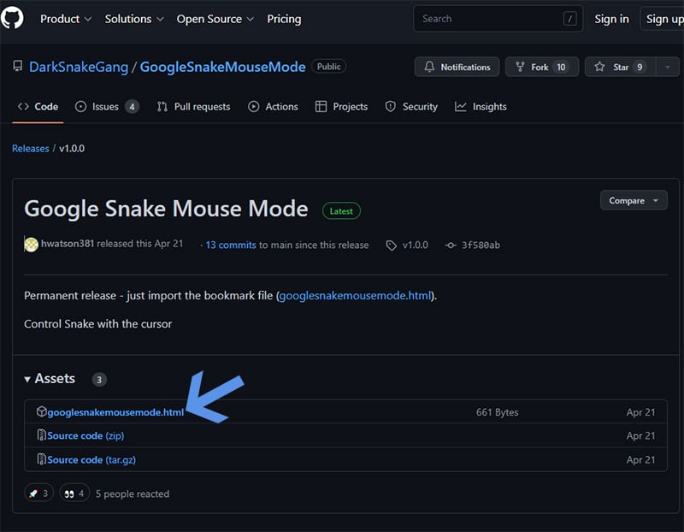Screen dimensions: 684x532
Task: Download the googlesnakemousemode.html asset
Action: pos(116,411)
